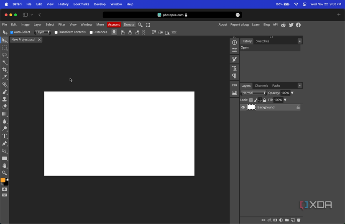The height and width of the screenshot is (224, 345).
Task: Toggle lock transparent pixels
Action: 251,100
